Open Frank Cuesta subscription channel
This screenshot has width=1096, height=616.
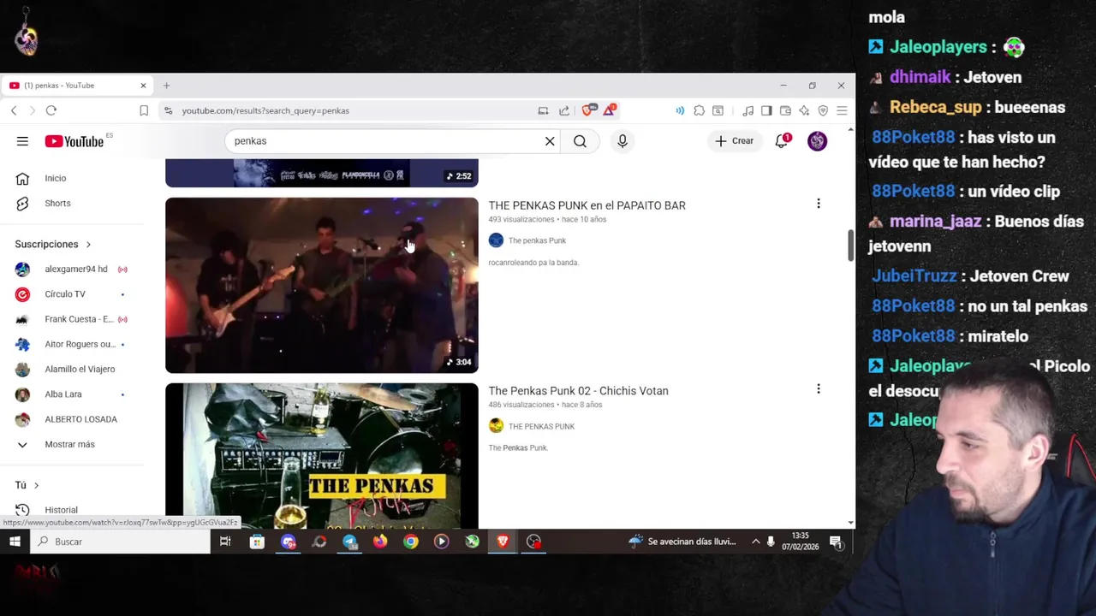coord(77,319)
